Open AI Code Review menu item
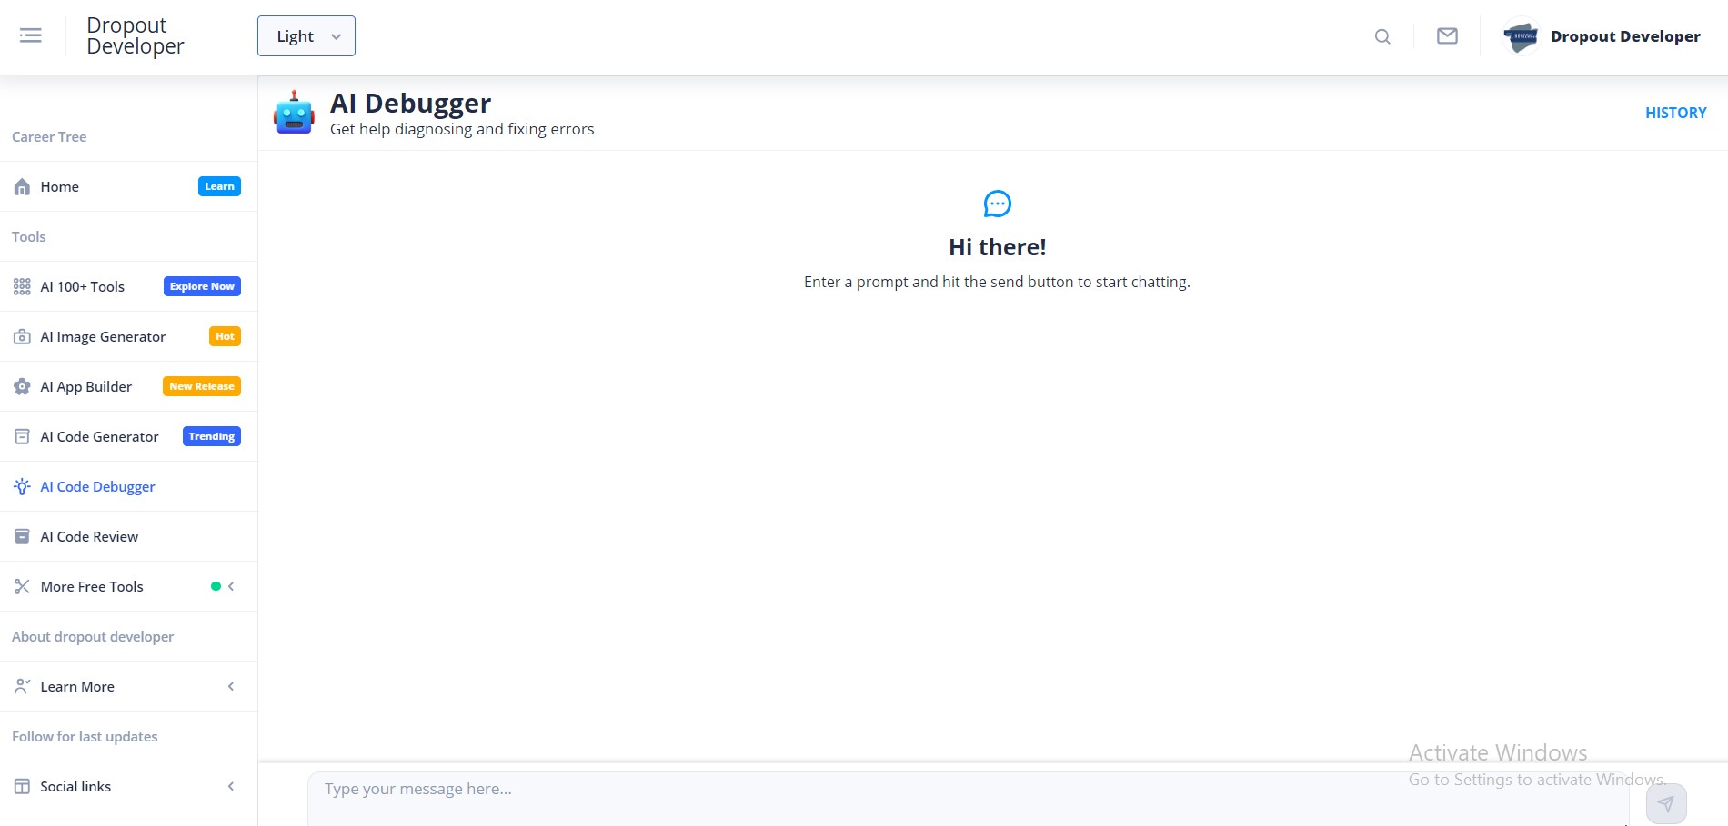1728x826 pixels. pyautogui.click(x=89, y=537)
